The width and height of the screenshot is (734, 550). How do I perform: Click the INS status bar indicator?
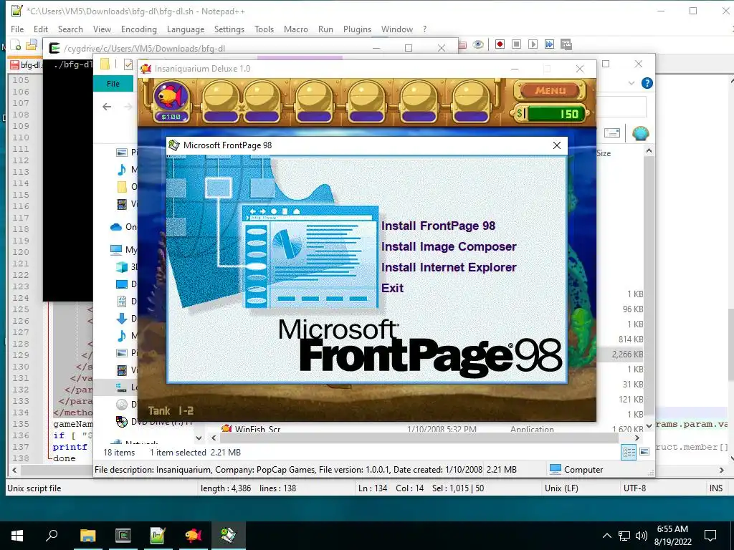(716, 488)
